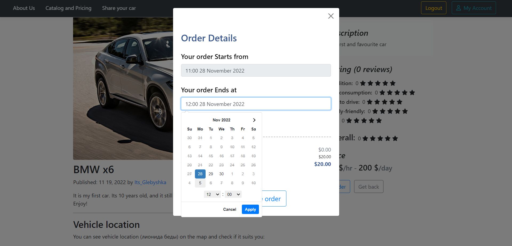Select December 5 in calendar
The image size is (512, 246).
click(x=200, y=183)
